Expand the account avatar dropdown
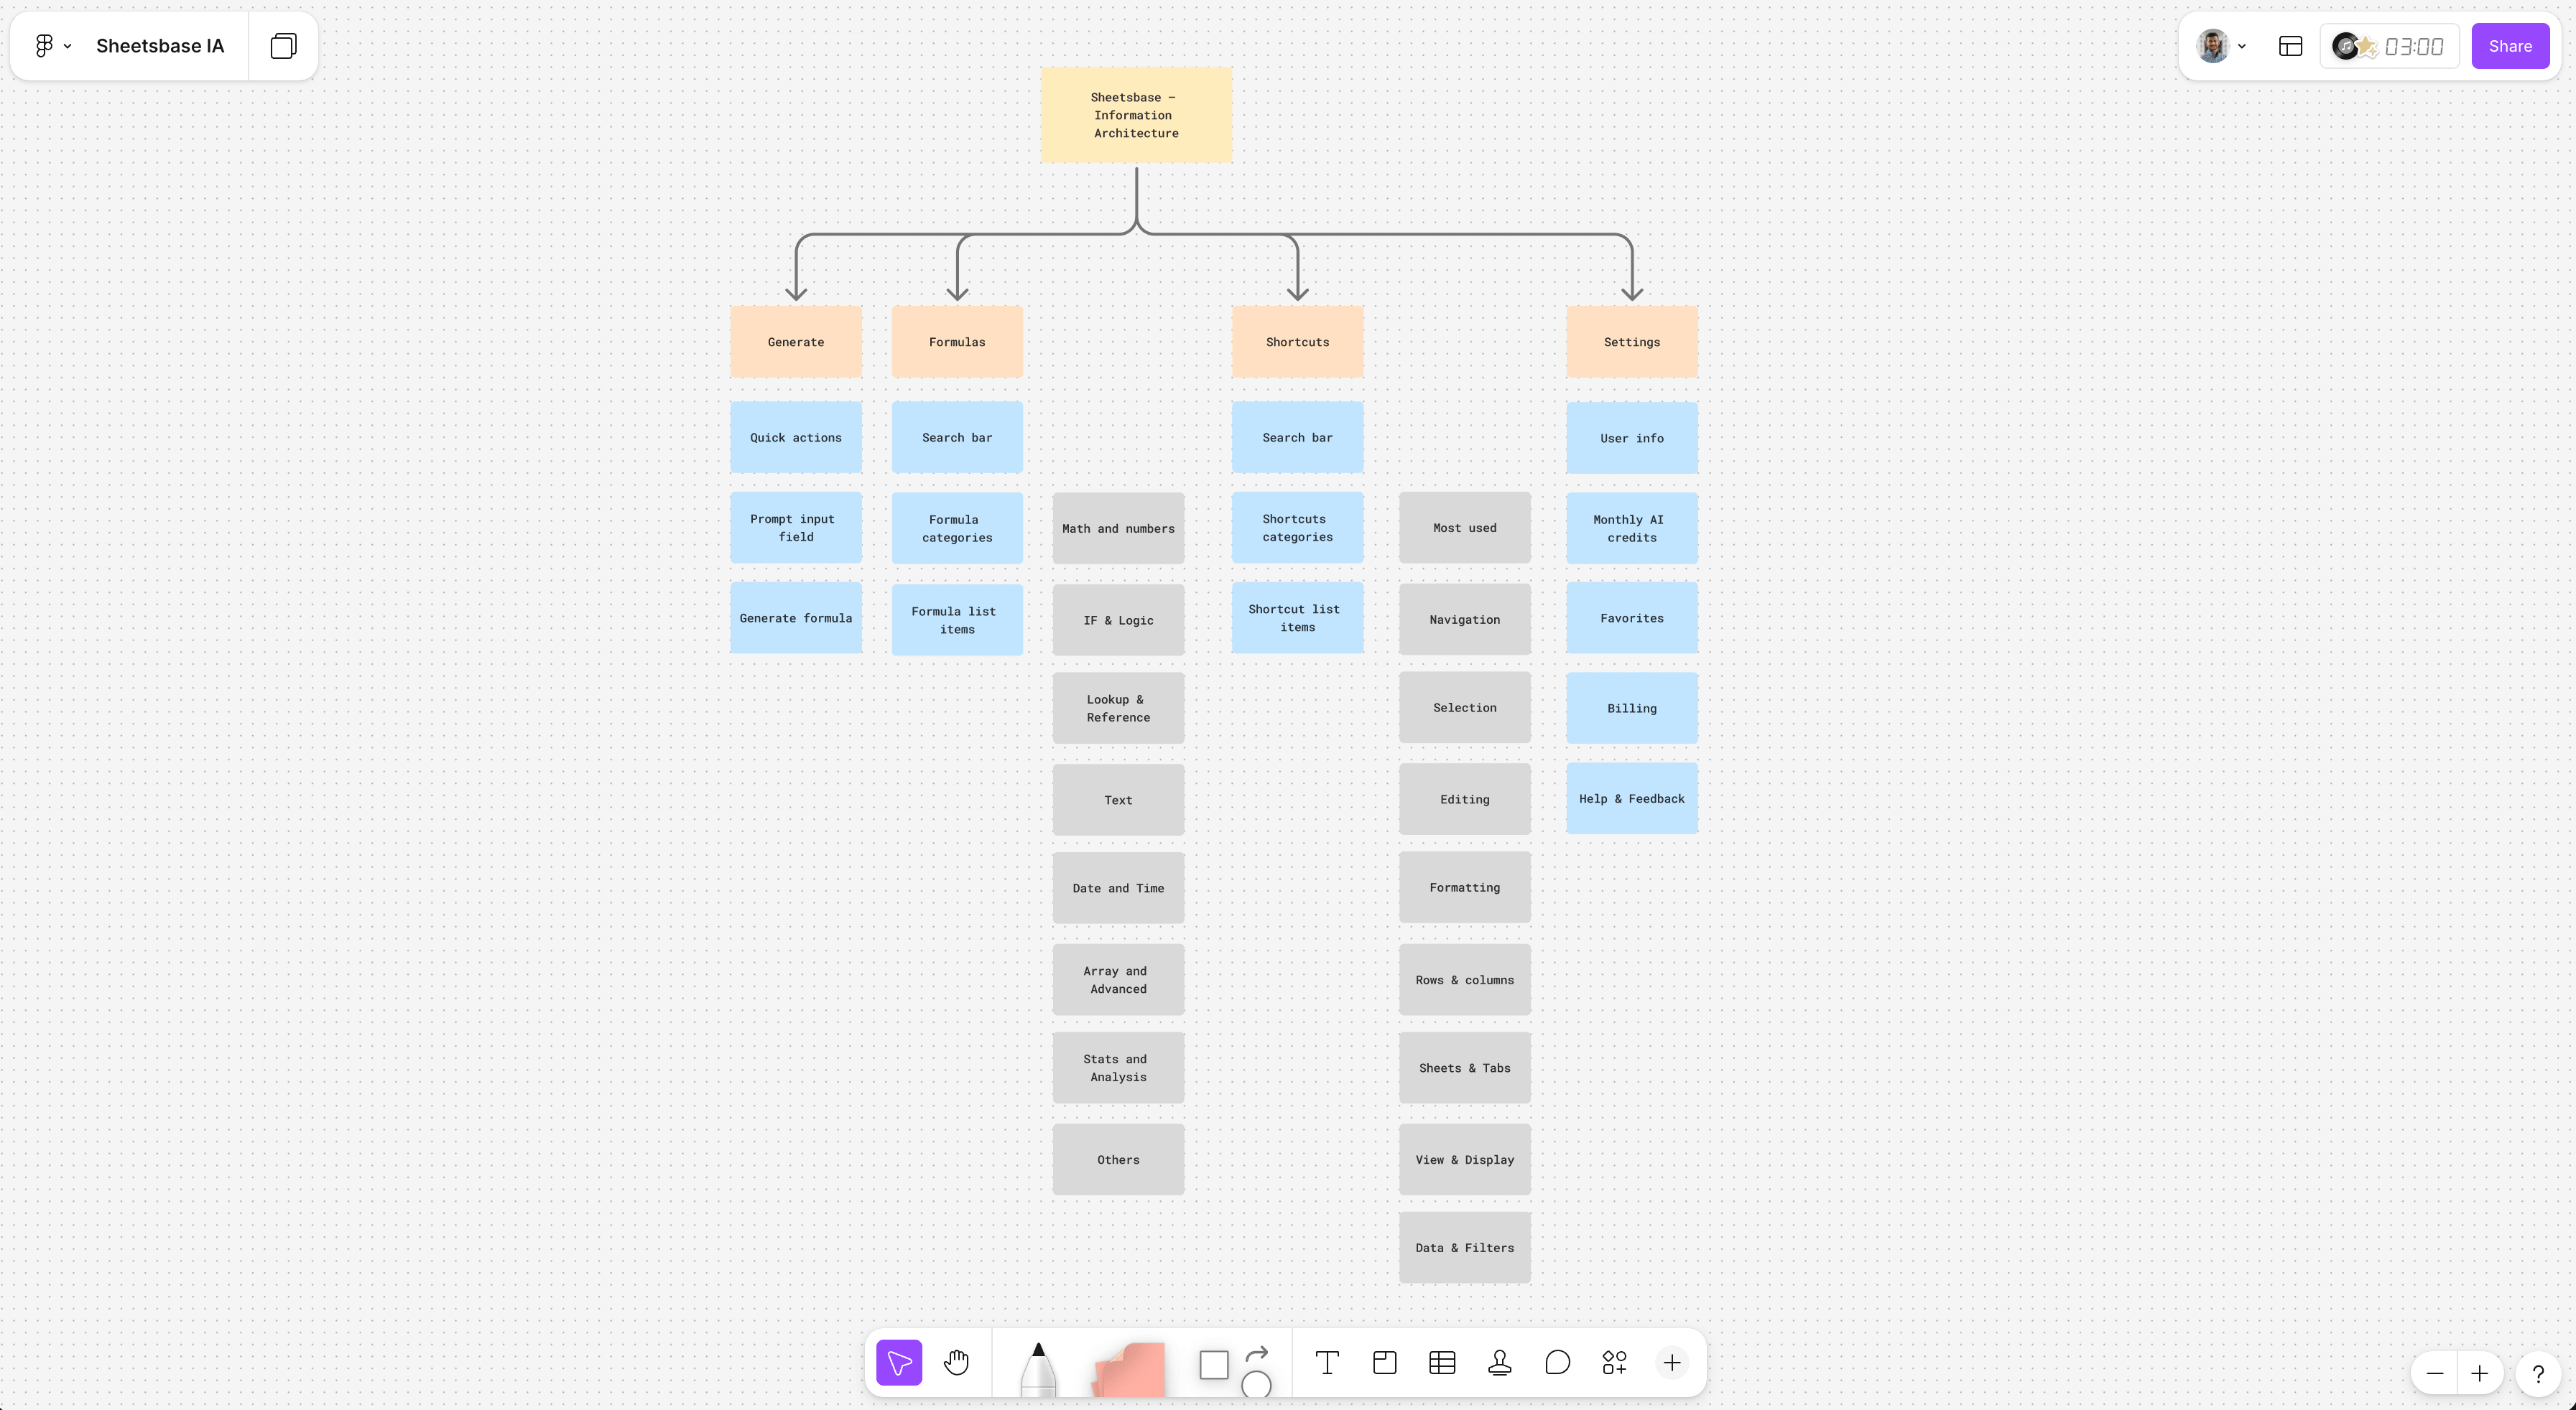 [2222, 46]
